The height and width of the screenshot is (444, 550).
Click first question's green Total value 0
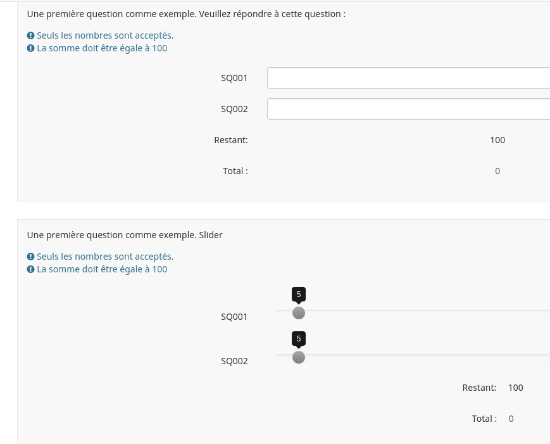tap(497, 171)
